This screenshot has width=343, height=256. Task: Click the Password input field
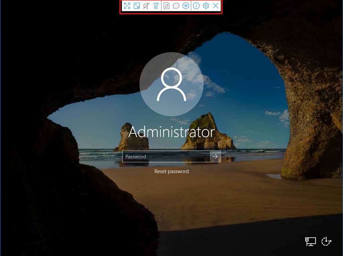point(166,156)
